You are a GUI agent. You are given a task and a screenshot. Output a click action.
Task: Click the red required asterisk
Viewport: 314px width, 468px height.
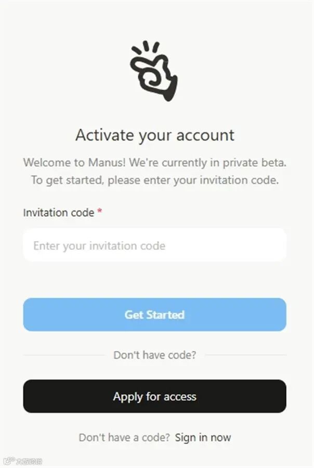[100, 211]
